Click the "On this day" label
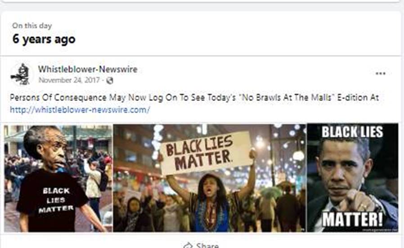 32,26
